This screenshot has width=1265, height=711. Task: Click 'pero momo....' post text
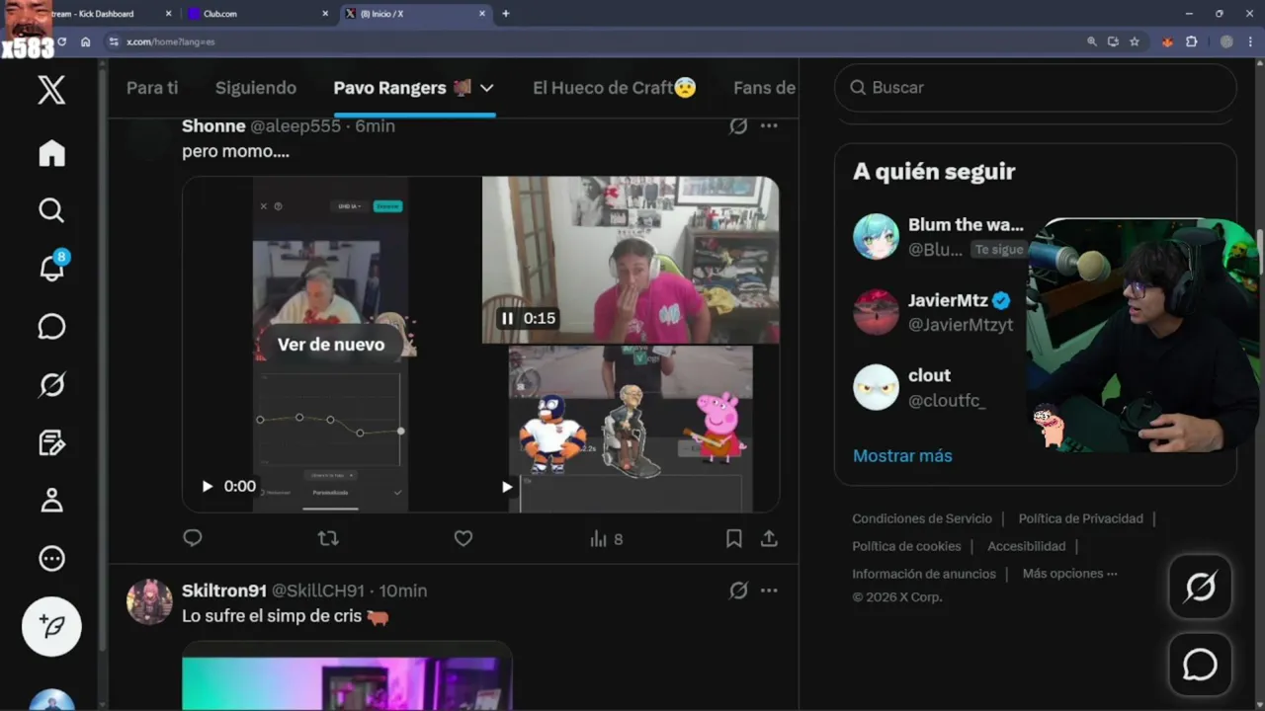pyautogui.click(x=235, y=152)
